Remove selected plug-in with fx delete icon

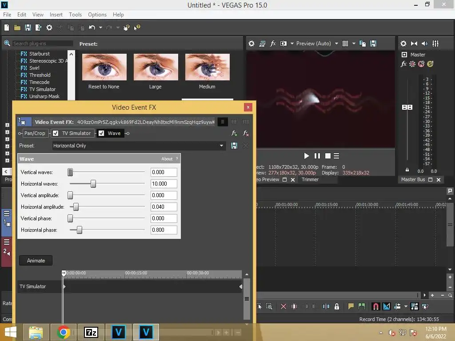(x=245, y=133)
